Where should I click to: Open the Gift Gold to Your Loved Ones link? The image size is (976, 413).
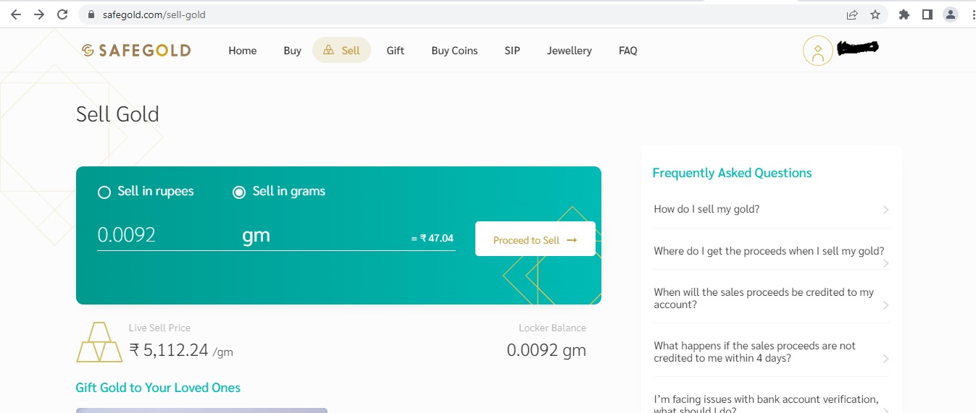click(x=158, y=388)
